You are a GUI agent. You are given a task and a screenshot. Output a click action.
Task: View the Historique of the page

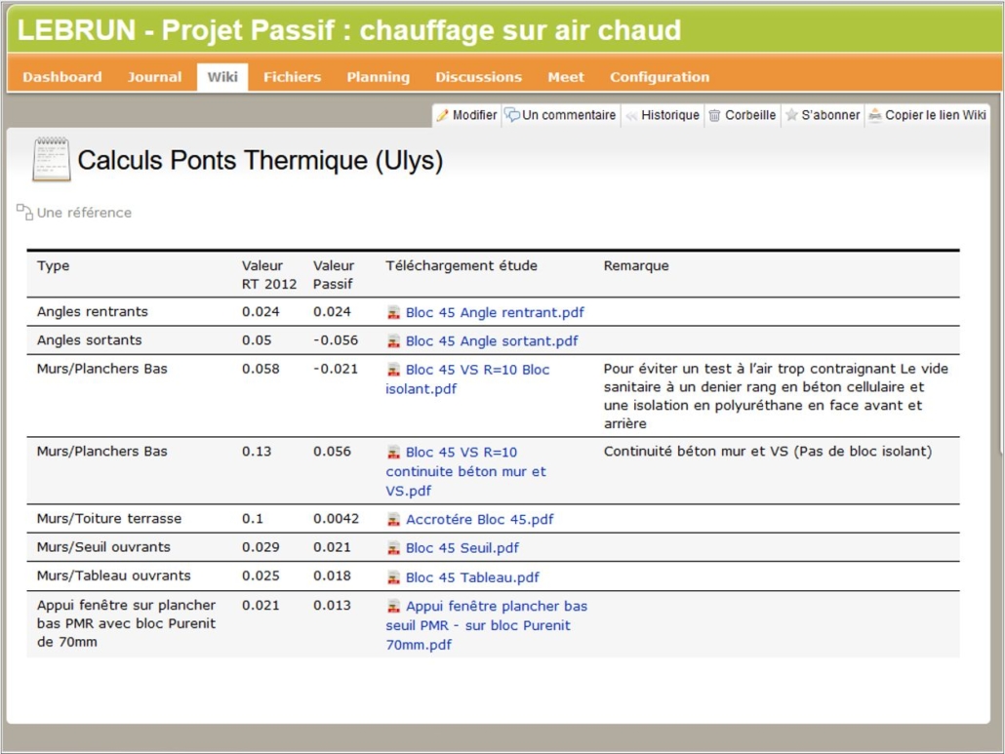click(663, 115)
